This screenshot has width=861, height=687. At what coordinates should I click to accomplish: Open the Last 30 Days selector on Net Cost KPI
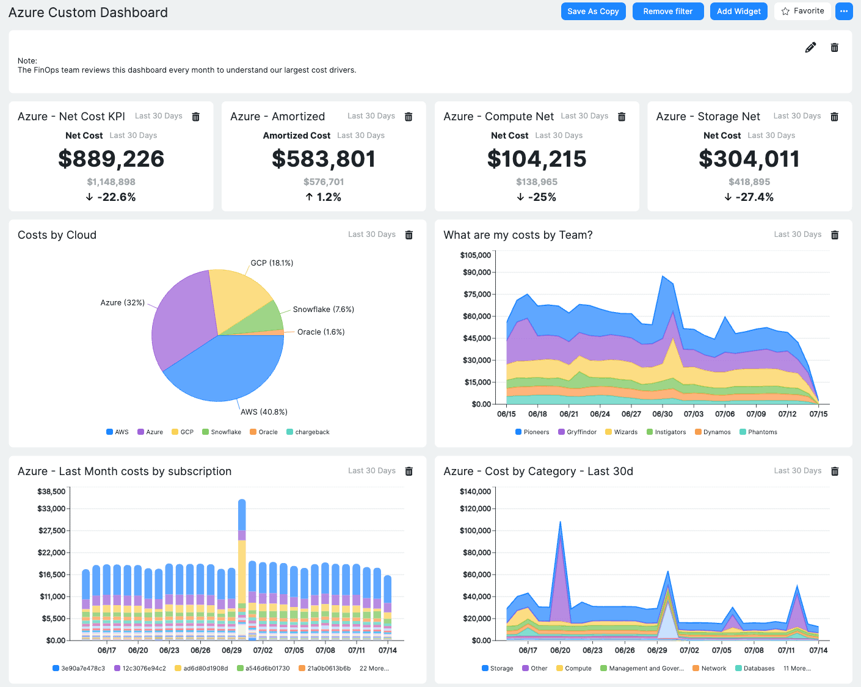pos(158,116)
